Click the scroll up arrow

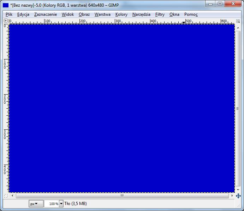point(238,28)
